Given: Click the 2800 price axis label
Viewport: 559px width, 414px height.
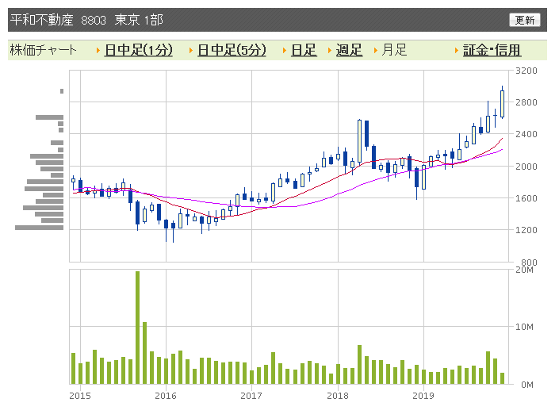Looking at the screenshot, I should tap(526, 102).
